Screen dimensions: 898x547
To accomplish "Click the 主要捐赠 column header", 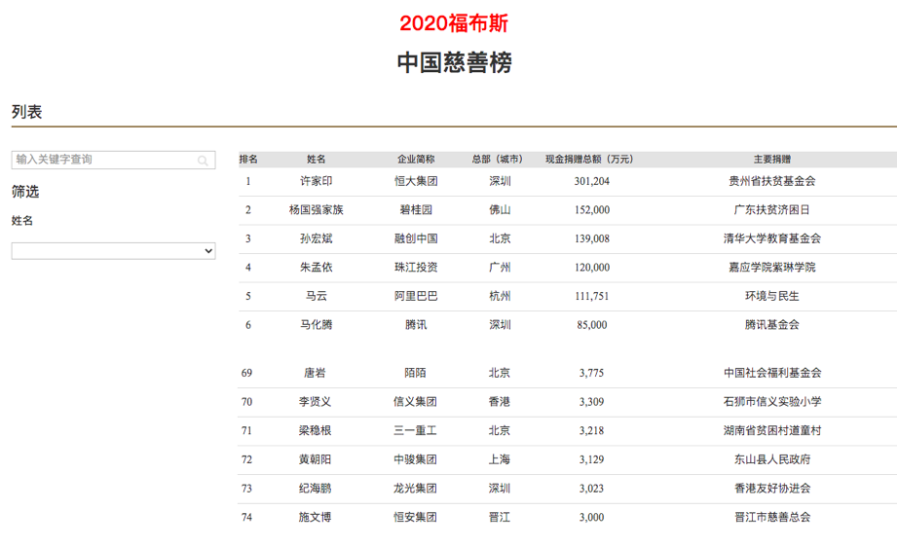I will click(772, 159).
